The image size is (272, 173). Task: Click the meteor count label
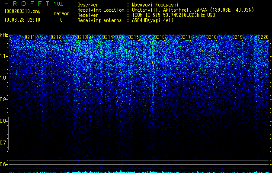(x=61, y=13)
